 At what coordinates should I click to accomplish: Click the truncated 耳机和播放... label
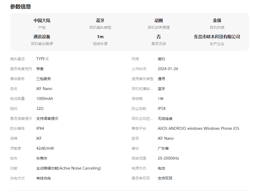click(x=142, y=89)
